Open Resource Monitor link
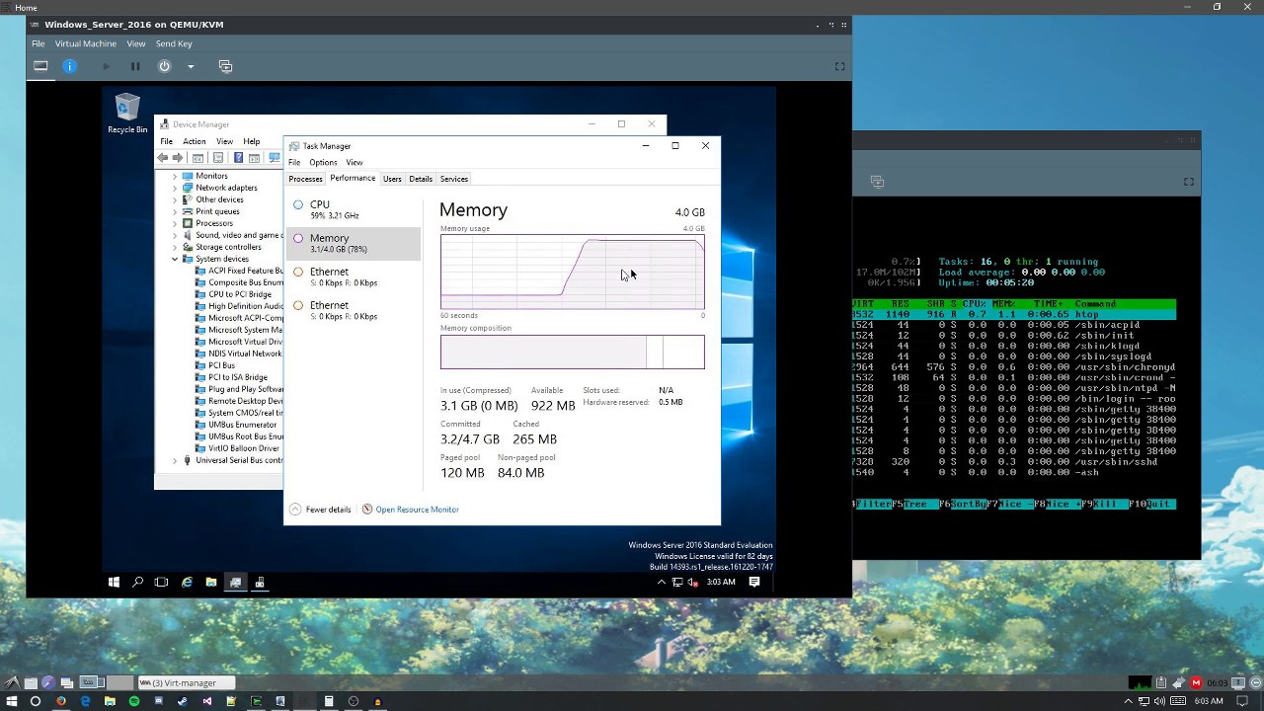Viewport: 1264px width, 711px height. point(417,510)
